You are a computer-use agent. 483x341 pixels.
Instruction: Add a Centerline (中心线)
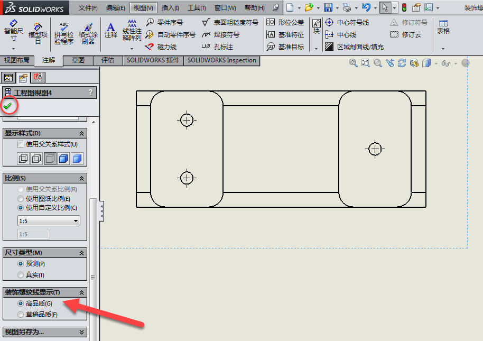tap(341, 34)
